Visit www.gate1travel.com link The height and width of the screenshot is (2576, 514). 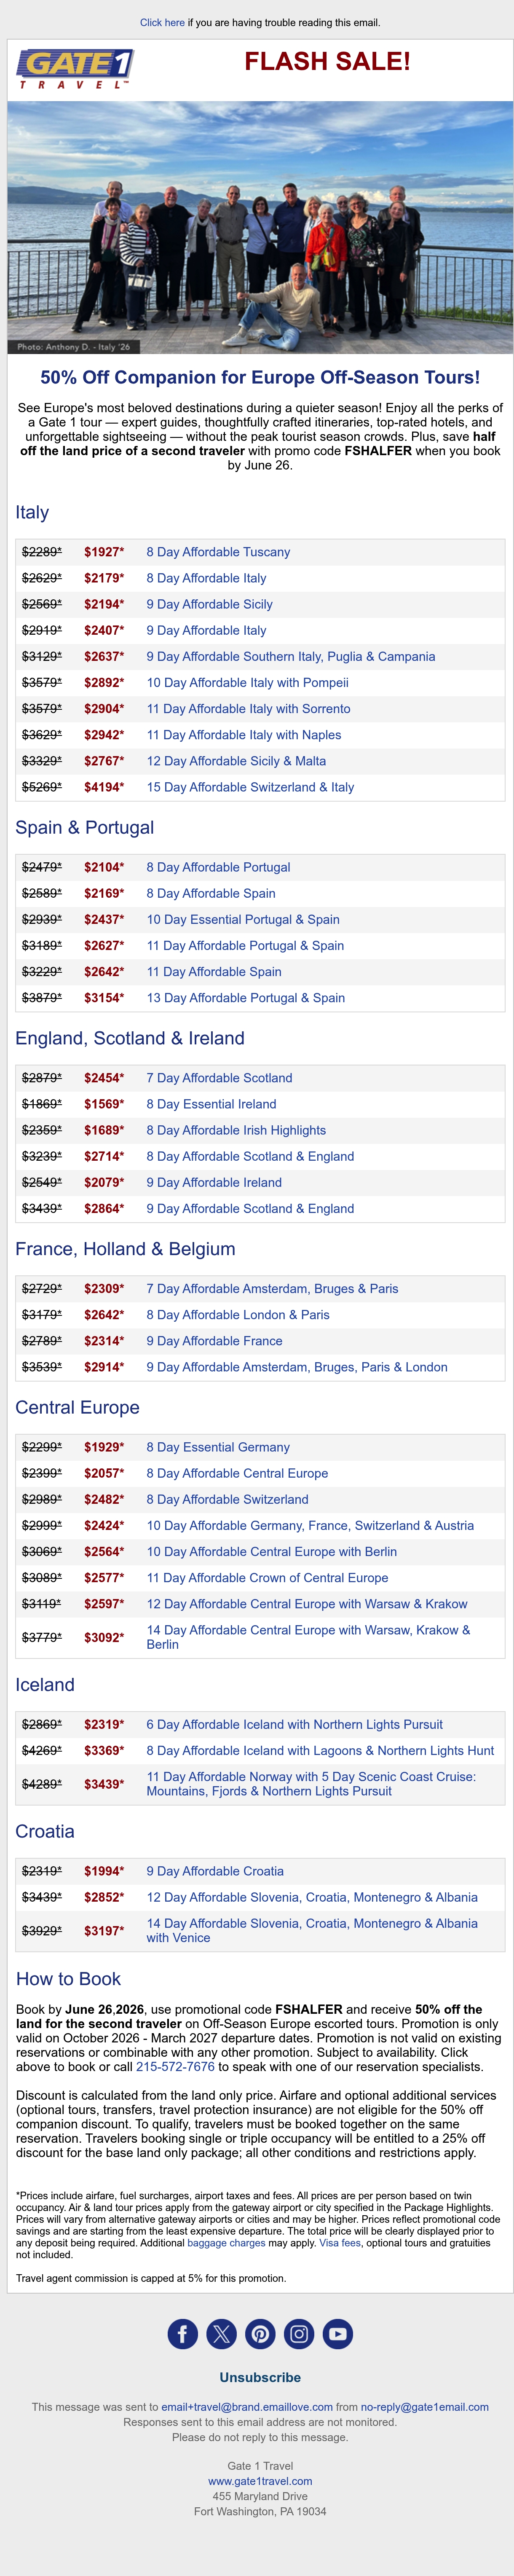coord(260,2481)
